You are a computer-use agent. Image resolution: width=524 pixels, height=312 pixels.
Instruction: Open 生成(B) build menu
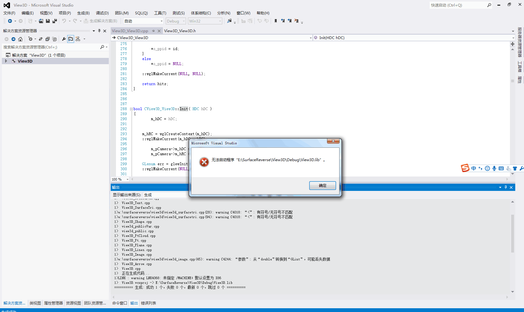click(x=83, y=13)
